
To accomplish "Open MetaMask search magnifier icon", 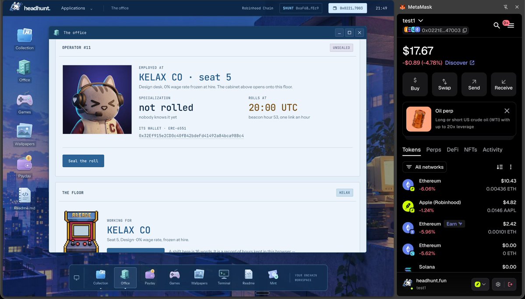I will [x=497, y=25].
